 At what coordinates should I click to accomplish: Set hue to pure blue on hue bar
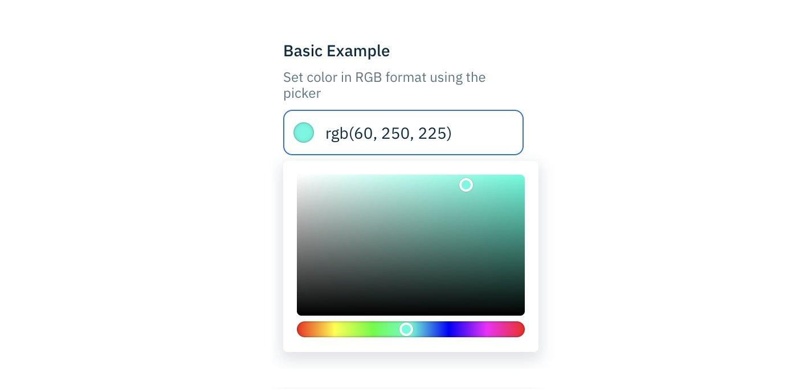(x=449, y=329)
